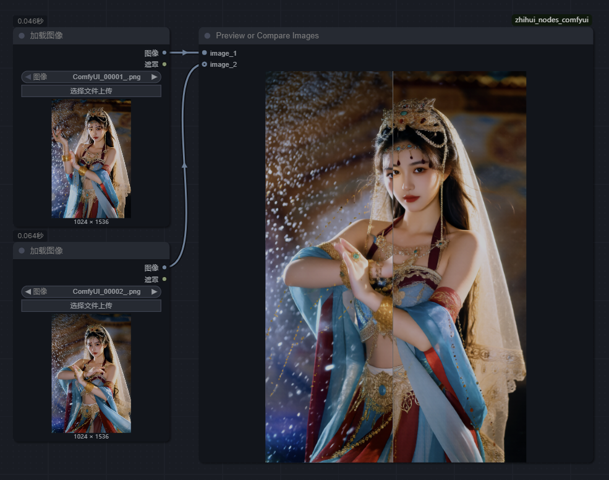This screenshot has height=480, width=609.
Task: Select the top node's image thumbnail
Action: click(x=92, y=158)
